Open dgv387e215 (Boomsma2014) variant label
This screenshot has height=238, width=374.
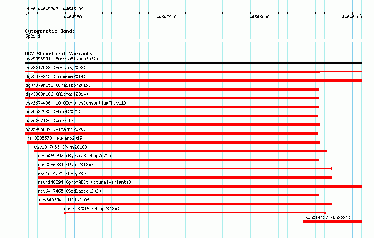[55, 76]
